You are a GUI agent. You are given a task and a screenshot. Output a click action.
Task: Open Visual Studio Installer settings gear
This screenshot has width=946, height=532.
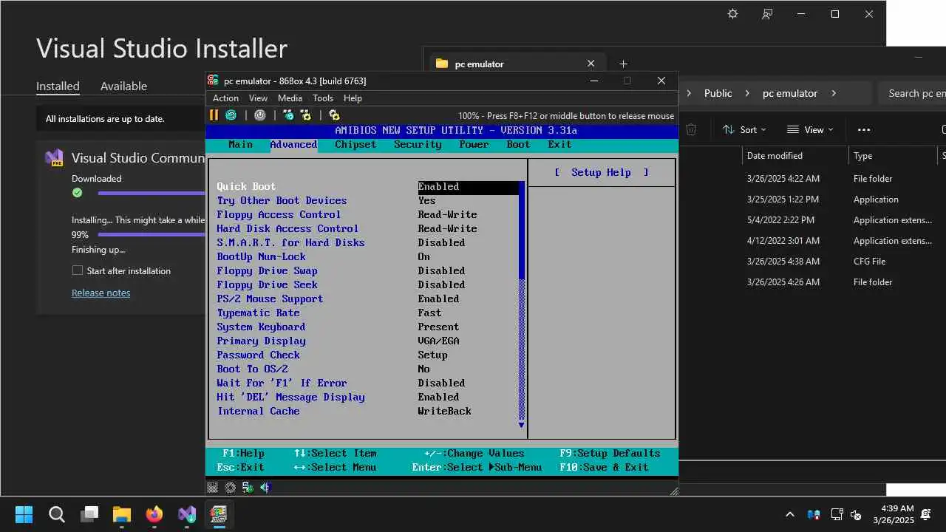pos(732,14)
